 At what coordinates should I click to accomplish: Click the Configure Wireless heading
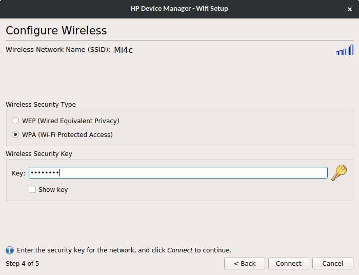(x=56, y=30)
